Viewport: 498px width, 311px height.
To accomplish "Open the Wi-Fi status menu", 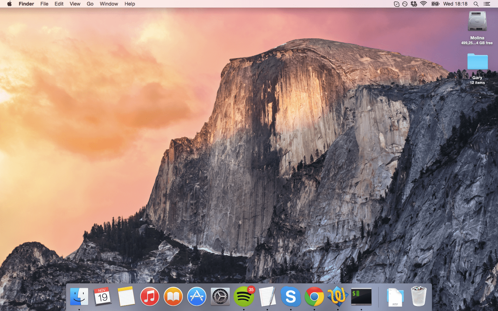I will pos(424,4).
